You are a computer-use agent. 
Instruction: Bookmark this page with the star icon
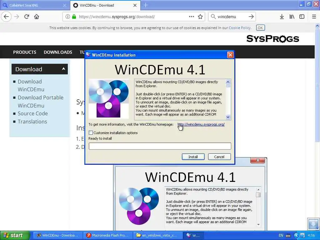[200, 17]
